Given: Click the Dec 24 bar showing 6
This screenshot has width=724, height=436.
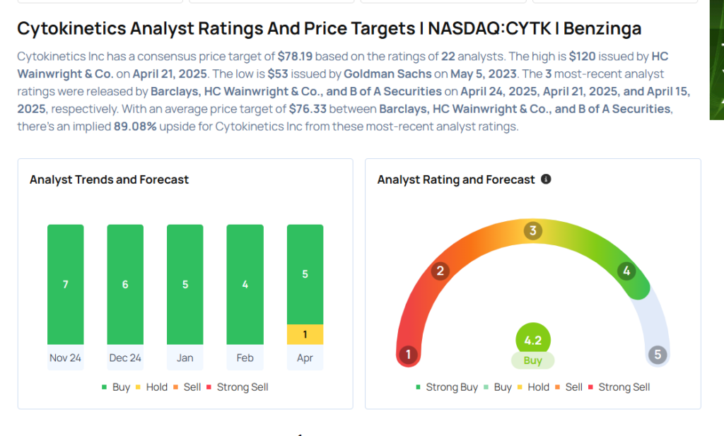Looking at the screenshot, I should (x=125, y=284).
